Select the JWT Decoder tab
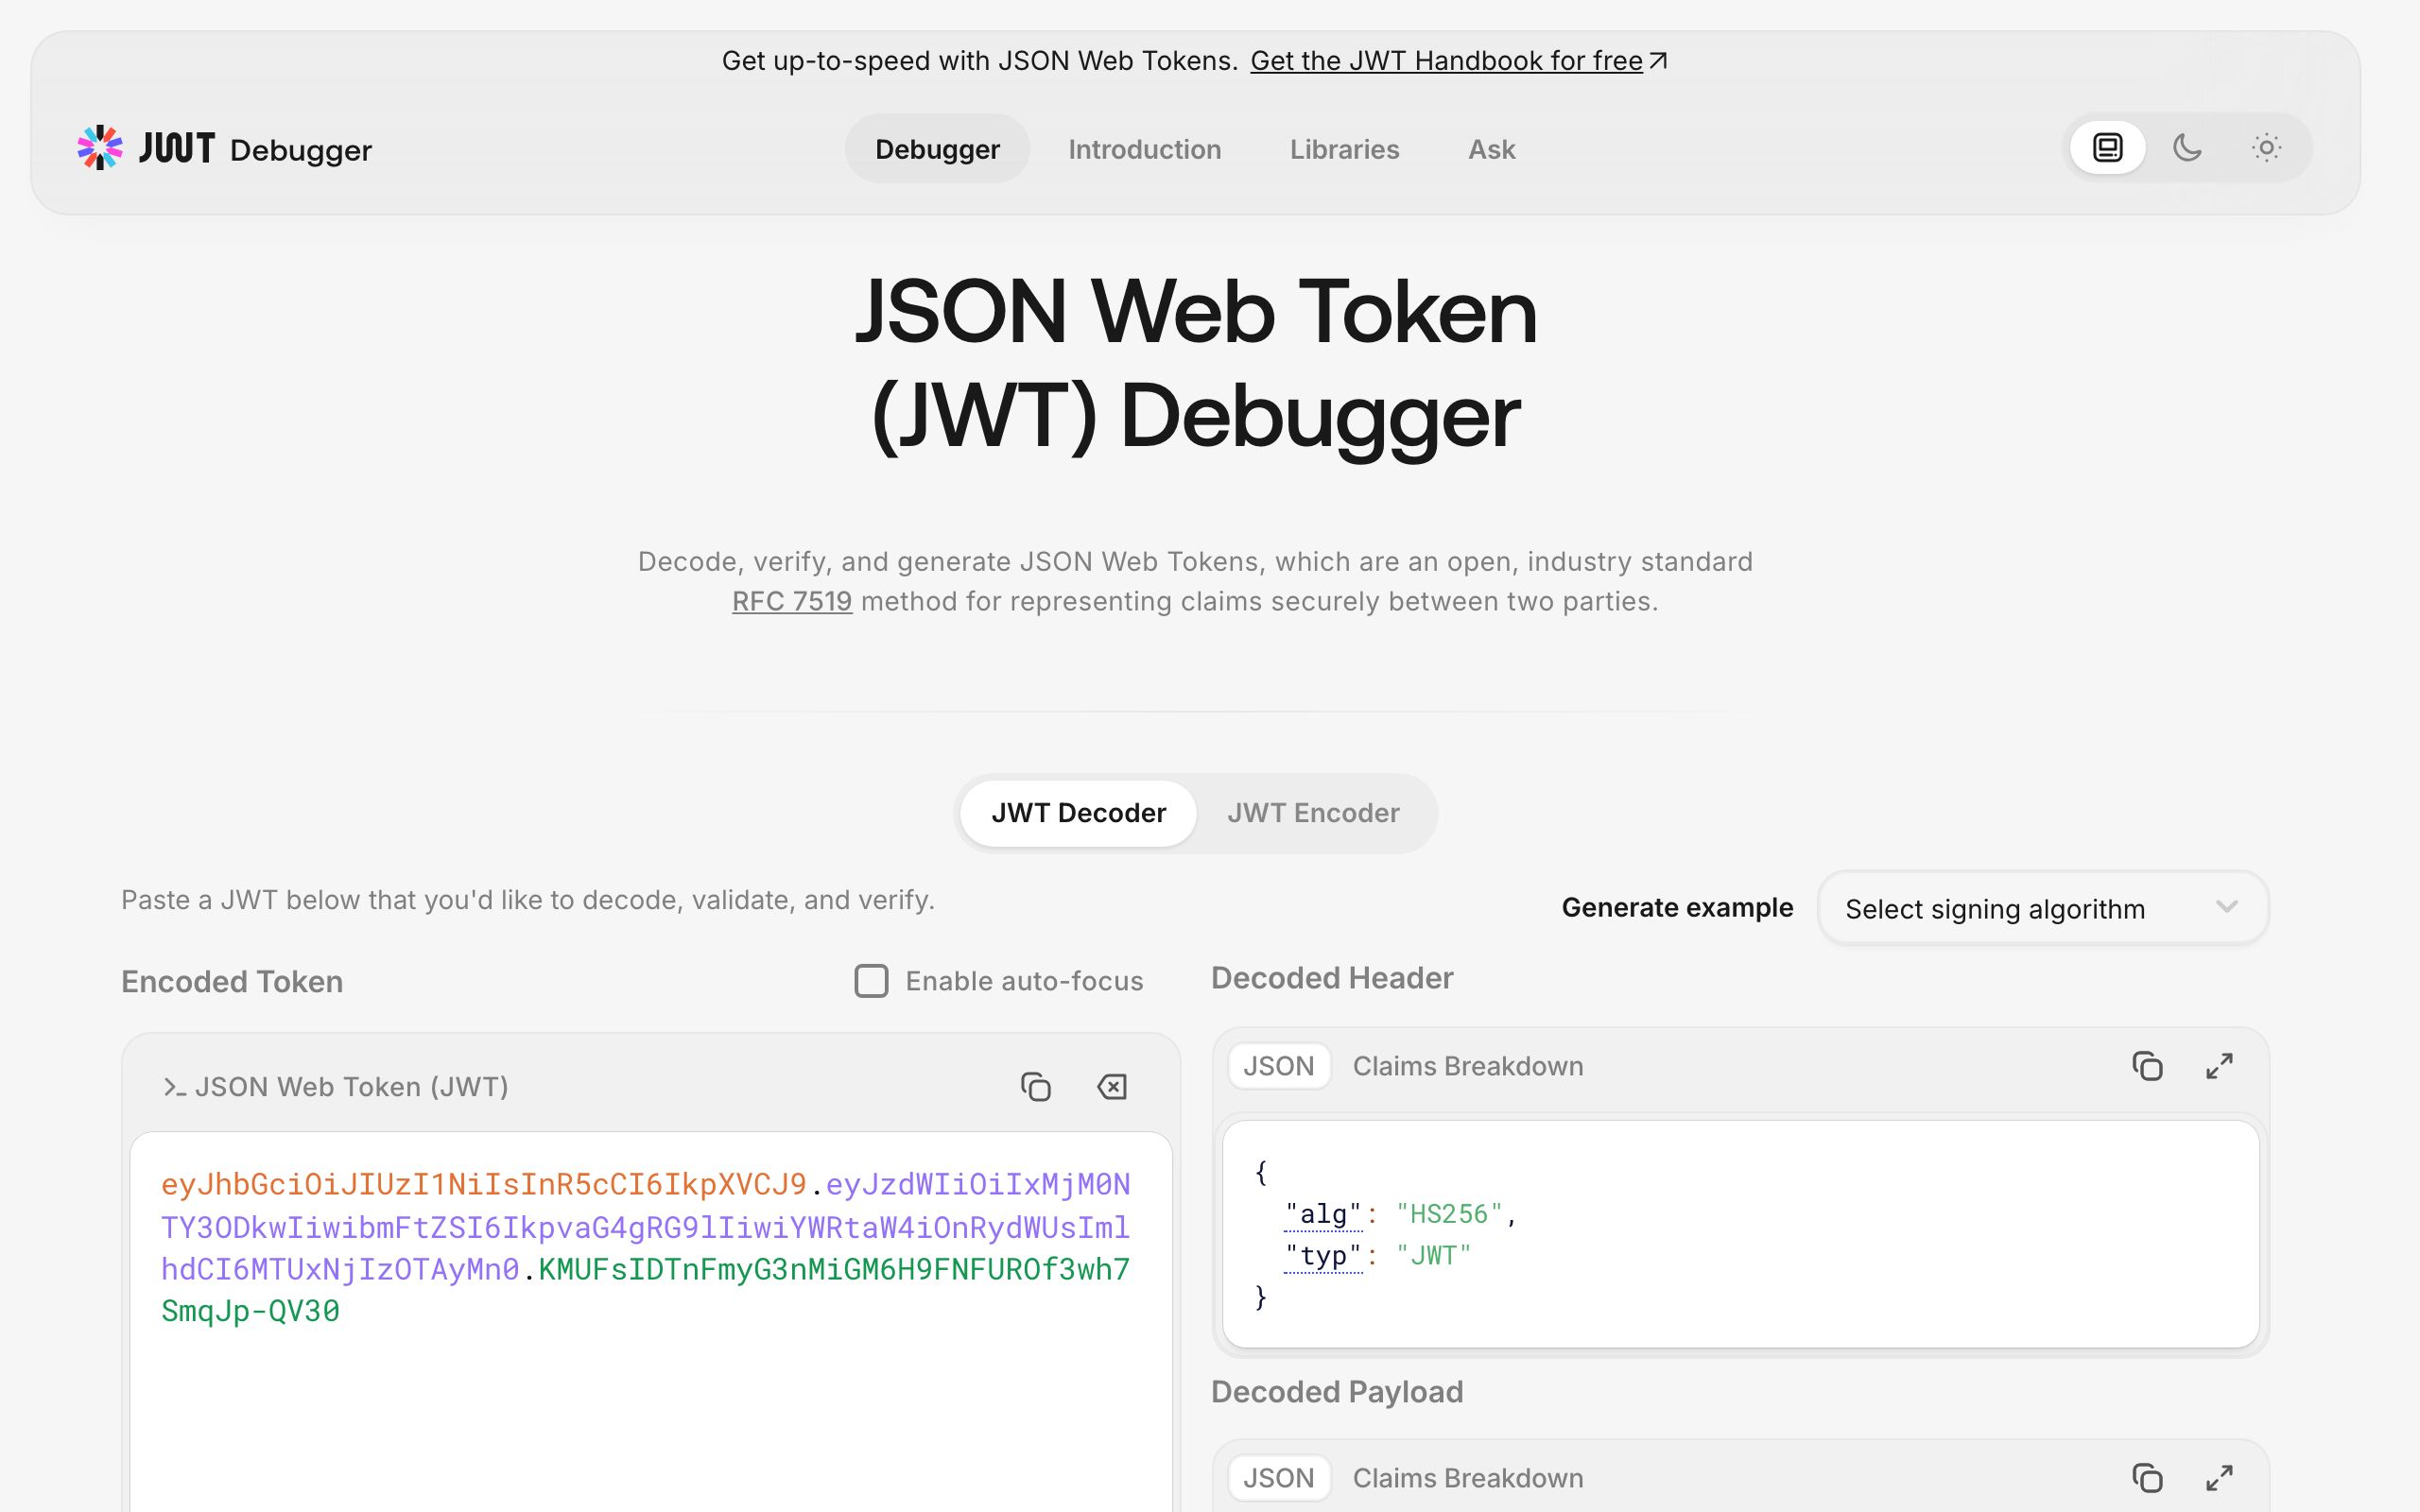The width and height of the screenshot is (2420, 1512). pos(1078,813)
